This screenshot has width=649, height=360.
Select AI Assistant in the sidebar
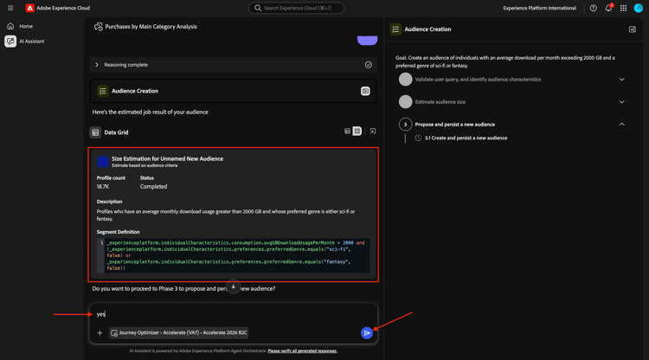point(31,42)
